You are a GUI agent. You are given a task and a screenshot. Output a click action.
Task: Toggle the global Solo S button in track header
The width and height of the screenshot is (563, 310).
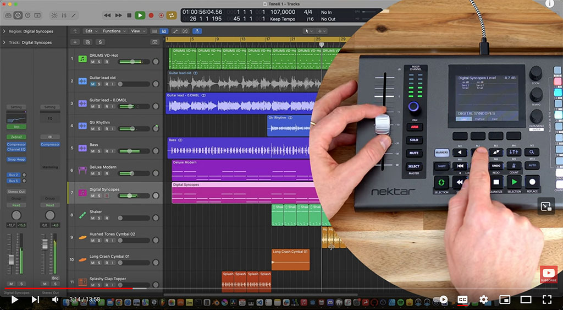click(x=100, y=42)
